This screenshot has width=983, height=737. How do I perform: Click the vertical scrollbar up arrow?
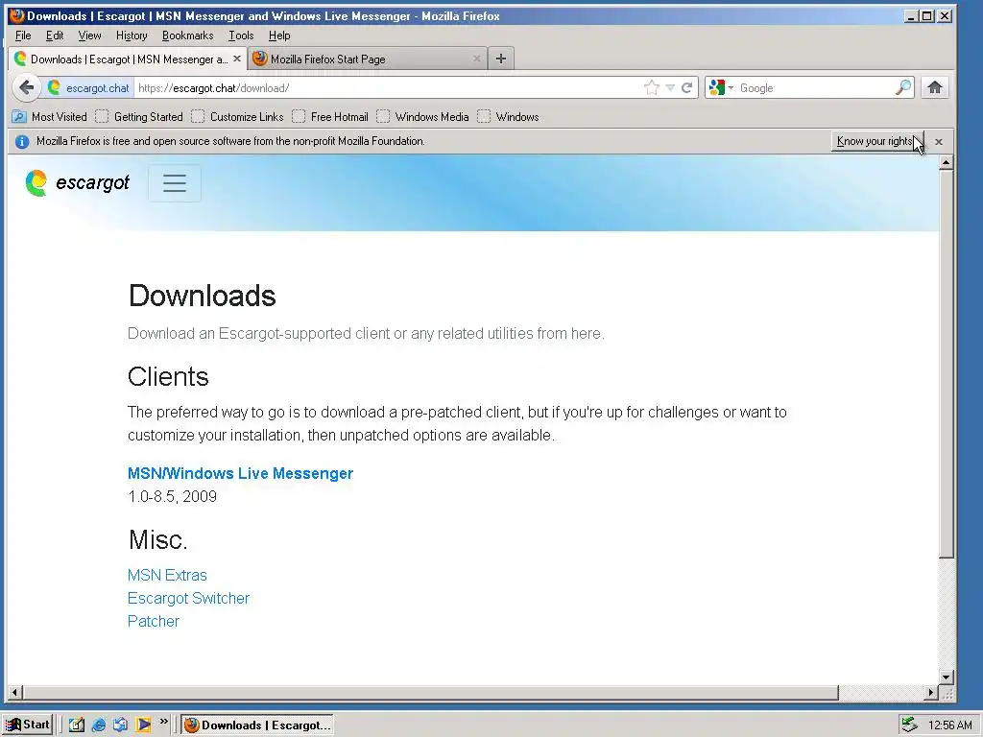947,162
